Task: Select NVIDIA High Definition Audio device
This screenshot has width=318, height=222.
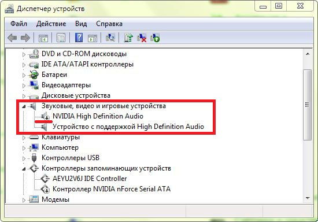Action: [98, 116]
